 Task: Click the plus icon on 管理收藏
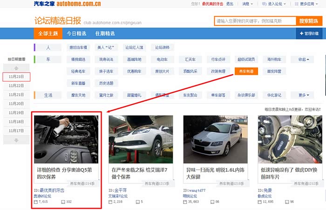coord(302,33)
